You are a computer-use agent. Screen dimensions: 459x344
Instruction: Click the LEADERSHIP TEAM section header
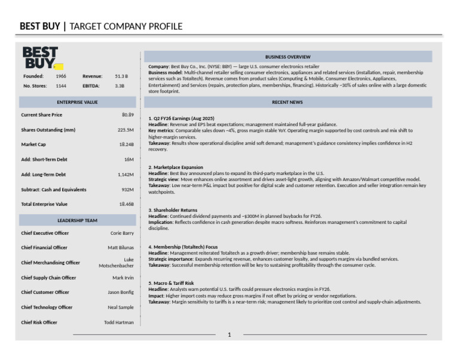click(x=77, y=220)
